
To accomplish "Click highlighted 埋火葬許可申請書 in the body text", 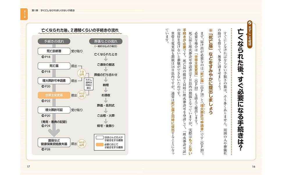I will (202, 117).
